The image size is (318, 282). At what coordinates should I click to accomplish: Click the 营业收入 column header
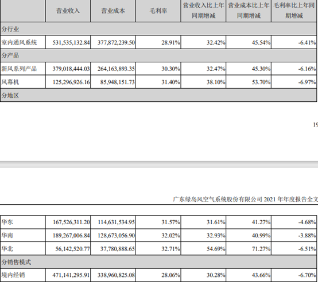pos(68,11)
